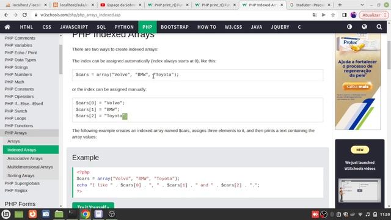Open PHP Math in the sidebar
The height and width of the screenshot is (220, 391).
coord(14,82)
